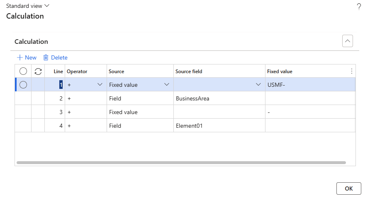Click the horizontal scrollbar of the grid
This screenshot has height=198, width=370.
point(181,162)
